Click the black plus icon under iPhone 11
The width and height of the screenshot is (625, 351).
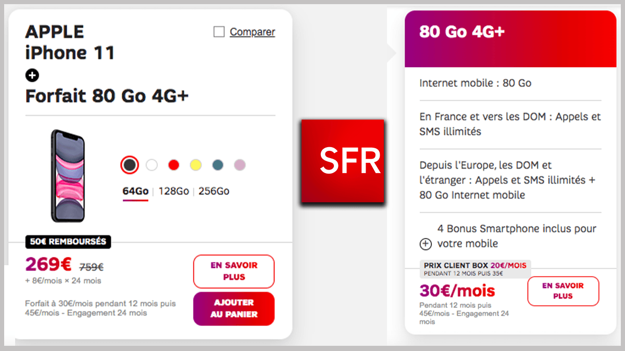click(32, 75)
